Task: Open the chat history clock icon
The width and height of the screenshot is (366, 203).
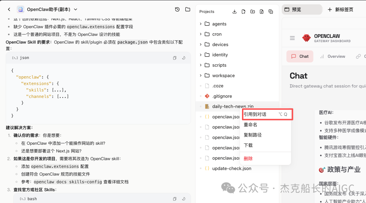Action: pos(177,9)
